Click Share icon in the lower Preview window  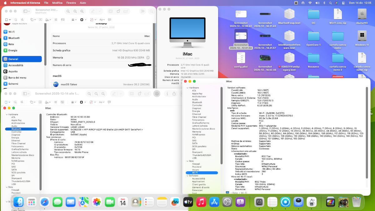click(x=174, y=93)
